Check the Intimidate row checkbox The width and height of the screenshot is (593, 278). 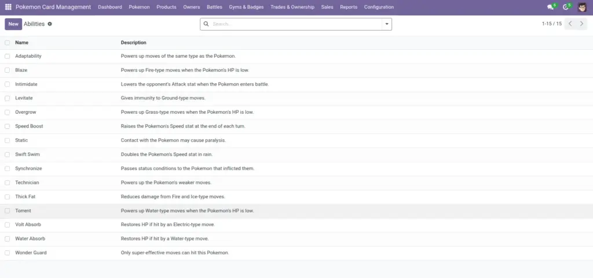[7, 84]
